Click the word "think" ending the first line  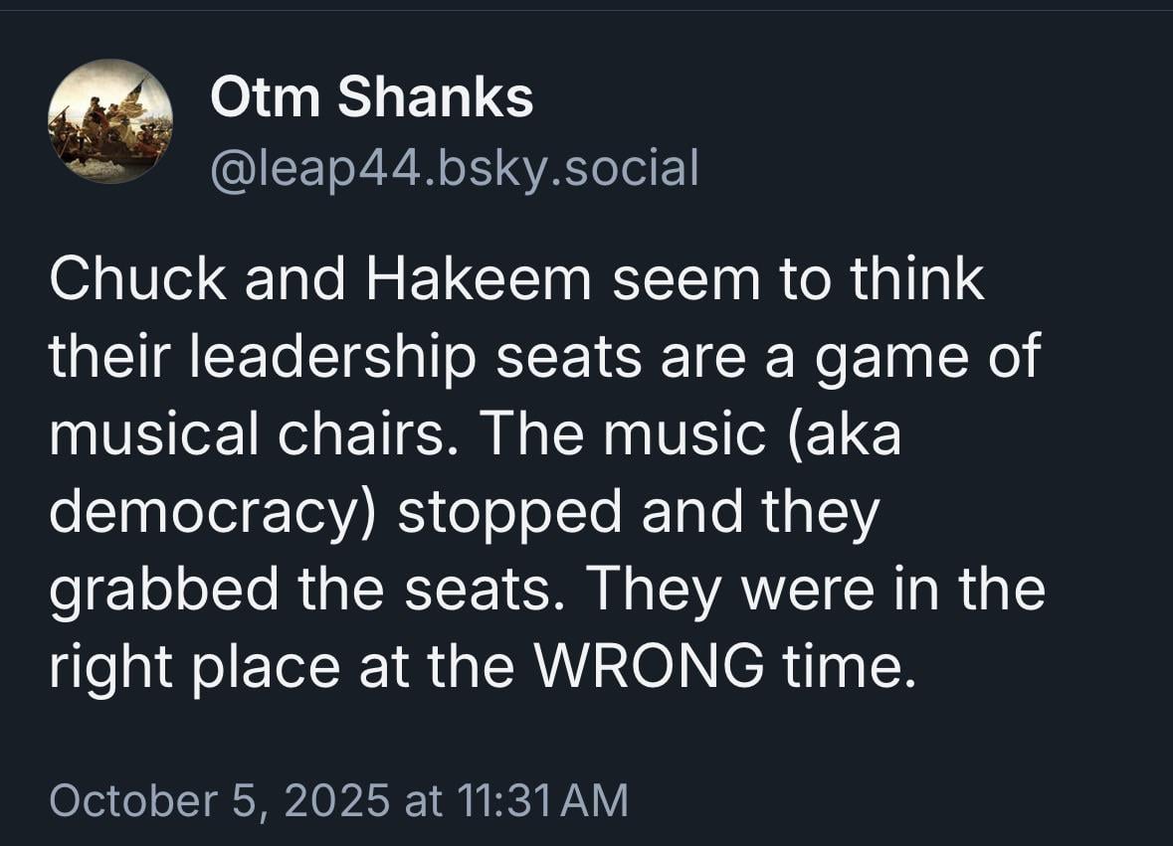click(916, 281)
